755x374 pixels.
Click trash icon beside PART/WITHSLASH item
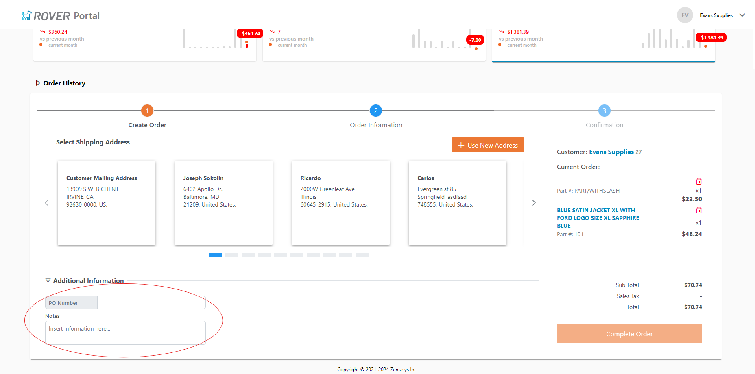[699, 181]
